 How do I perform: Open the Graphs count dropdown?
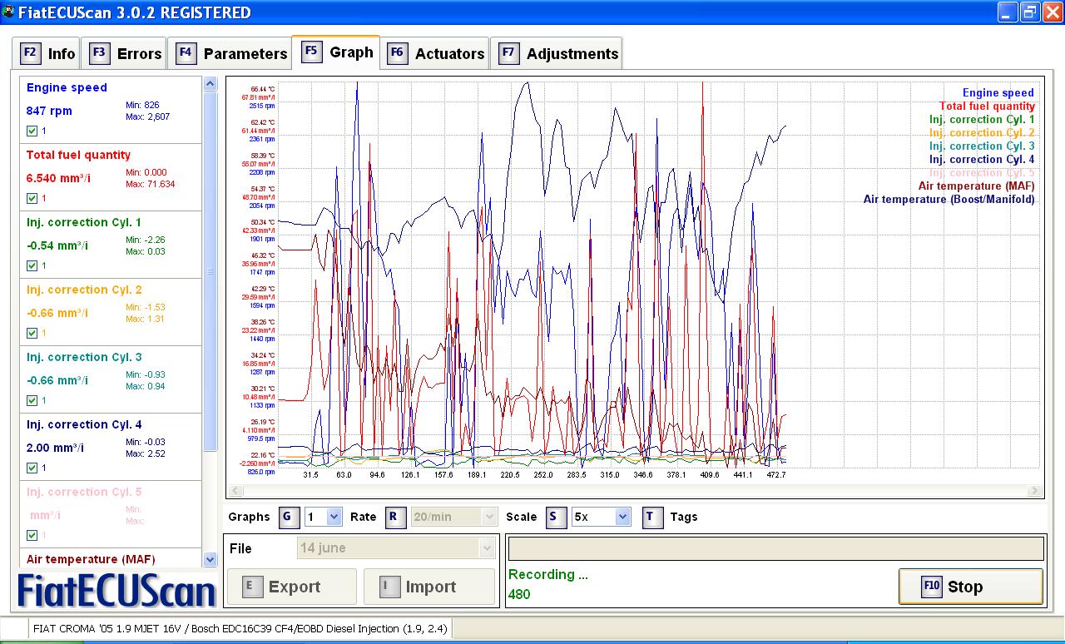point(323,517)
